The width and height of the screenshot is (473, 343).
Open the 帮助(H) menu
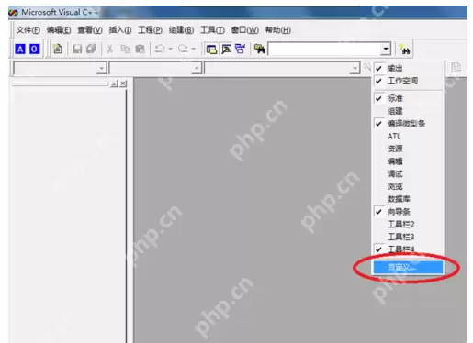[278, 30]
